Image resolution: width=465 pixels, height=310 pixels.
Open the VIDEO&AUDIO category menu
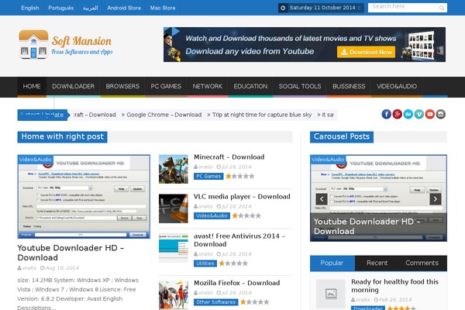pyautogui.click(x=397, y=86)
